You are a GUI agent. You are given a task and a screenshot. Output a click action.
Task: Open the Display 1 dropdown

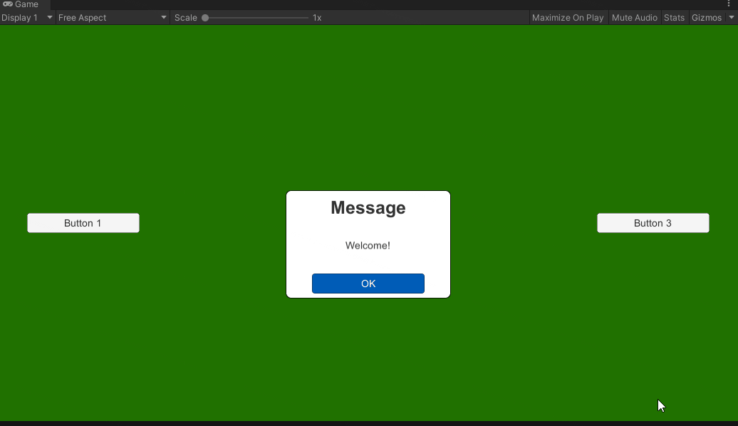[x=27, y=17]
